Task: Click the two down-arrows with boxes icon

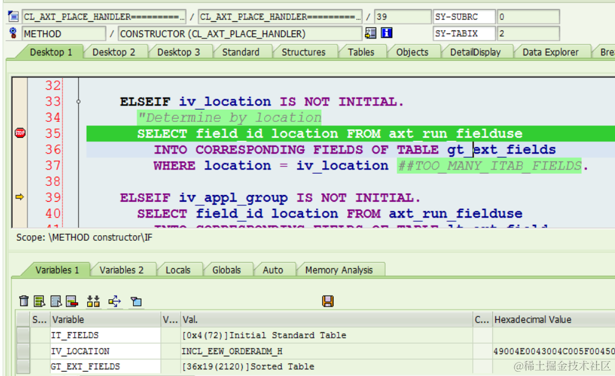Action: (93, 301)
